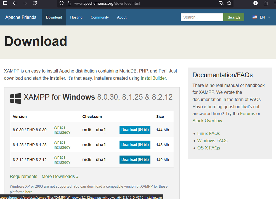276x199 pixels.
Task: Reload the page with the refresh icon
Action: click(x=35, y=3)
